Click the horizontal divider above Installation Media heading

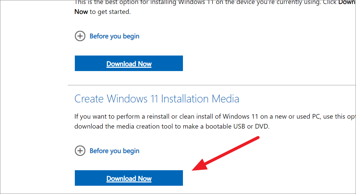[x=212, y=85]
